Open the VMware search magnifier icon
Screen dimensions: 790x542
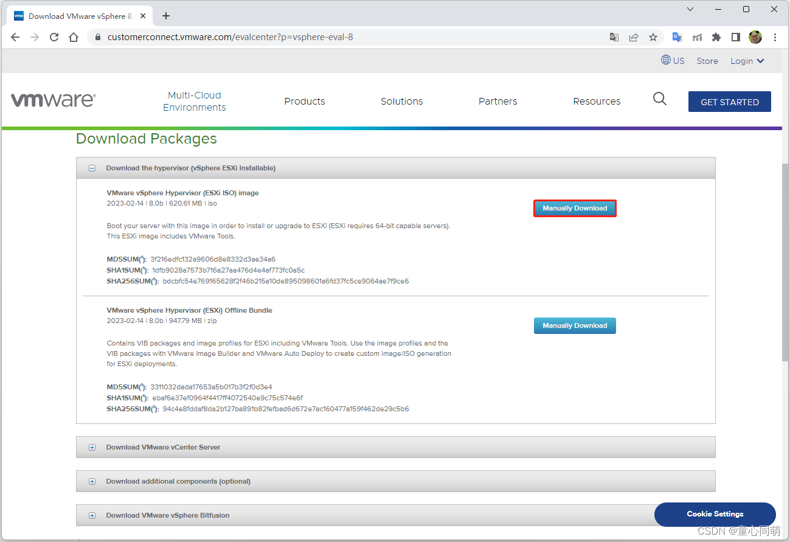click(659, 99)
